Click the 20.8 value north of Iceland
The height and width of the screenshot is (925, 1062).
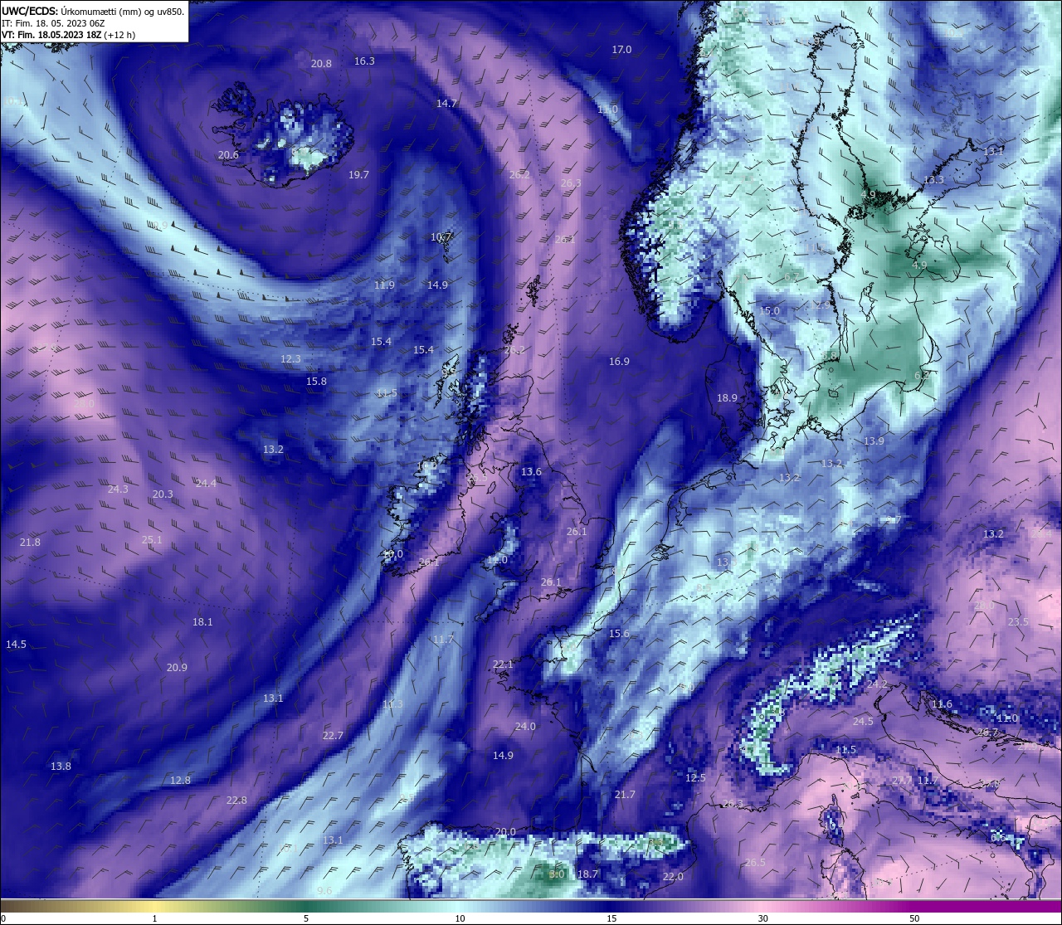(x=321, y=64)
